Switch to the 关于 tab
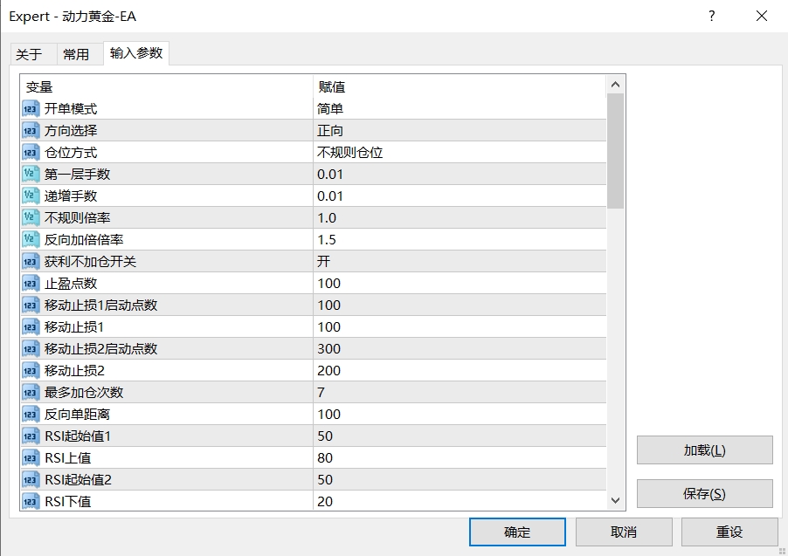The image size is (788, 556). (x=29, y=54)
